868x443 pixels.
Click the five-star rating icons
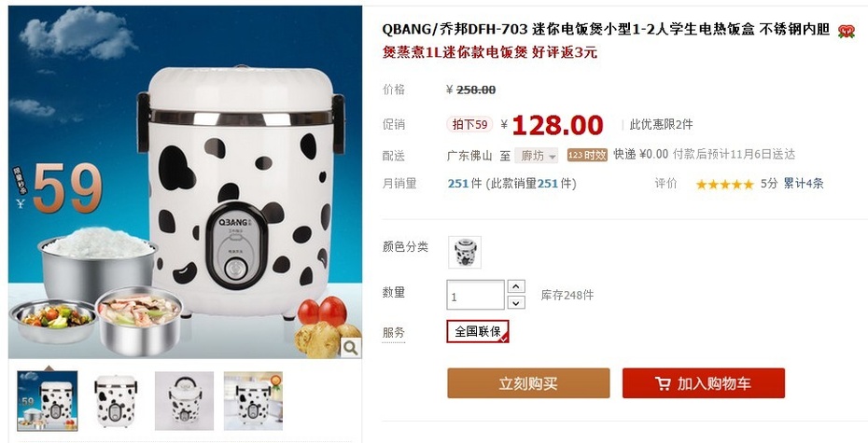pyautogui.click(x=724, y=184)
